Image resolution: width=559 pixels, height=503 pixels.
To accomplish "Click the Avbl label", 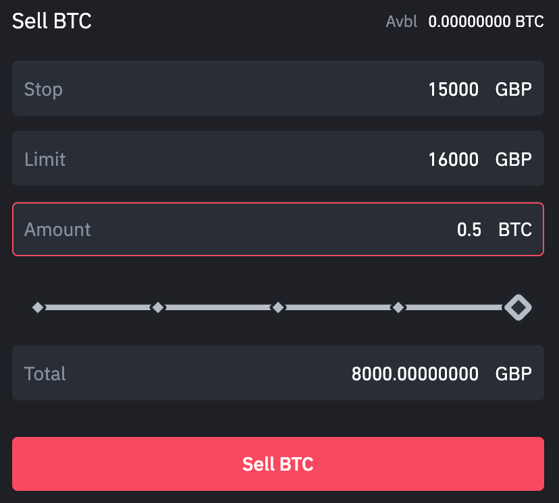I will (402, 22).
